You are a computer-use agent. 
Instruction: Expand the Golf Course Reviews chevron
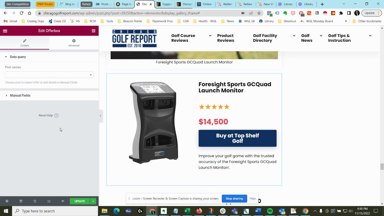coord(210,36)
